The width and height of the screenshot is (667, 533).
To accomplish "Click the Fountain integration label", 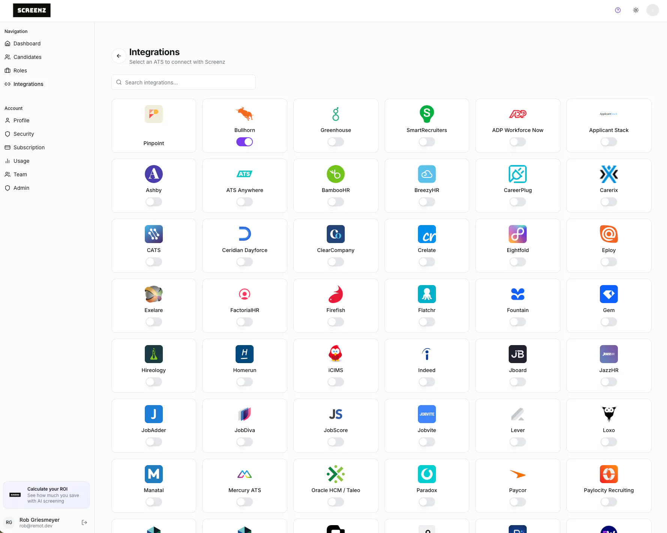I will (x=518, y=310).
